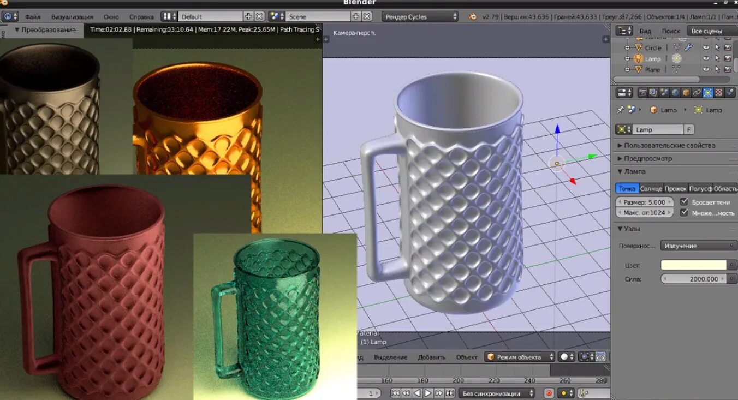Set lamp type to Солнце

651,188
